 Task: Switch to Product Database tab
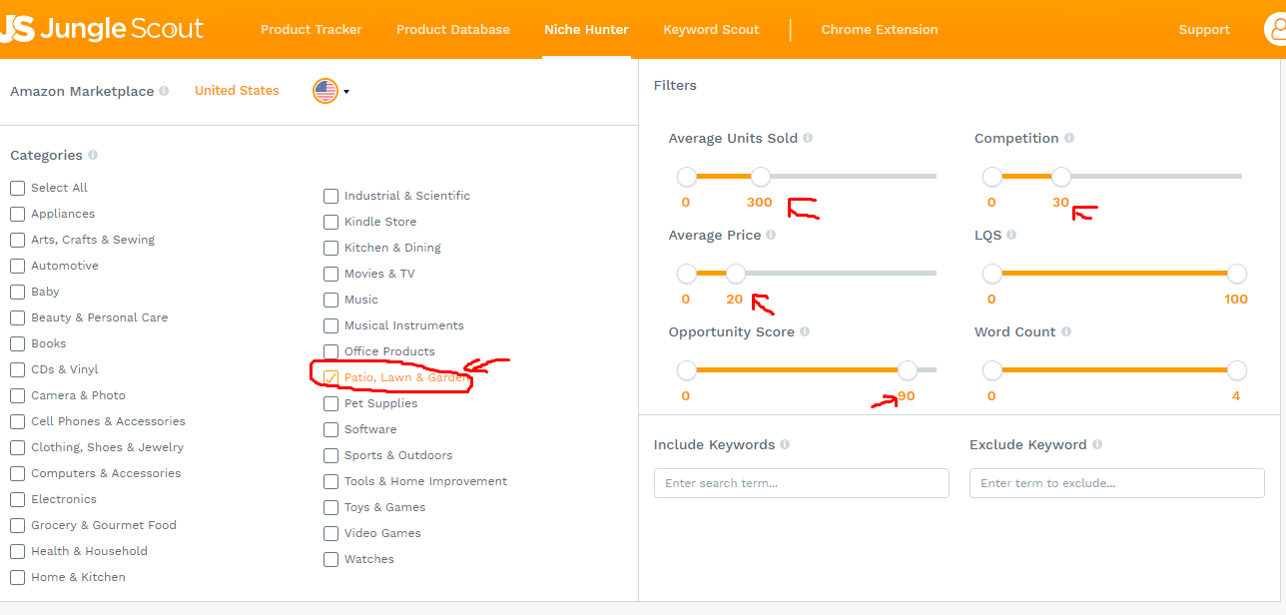tap(453, 30)
